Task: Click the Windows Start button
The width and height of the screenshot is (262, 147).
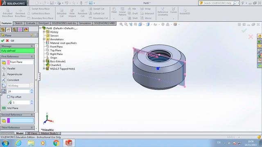Action: click(5, 143)
